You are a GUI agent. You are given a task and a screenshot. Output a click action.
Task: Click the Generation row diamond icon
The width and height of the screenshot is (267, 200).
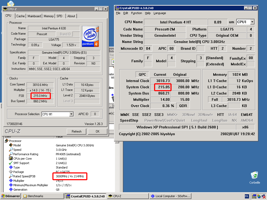pos(11,190)
